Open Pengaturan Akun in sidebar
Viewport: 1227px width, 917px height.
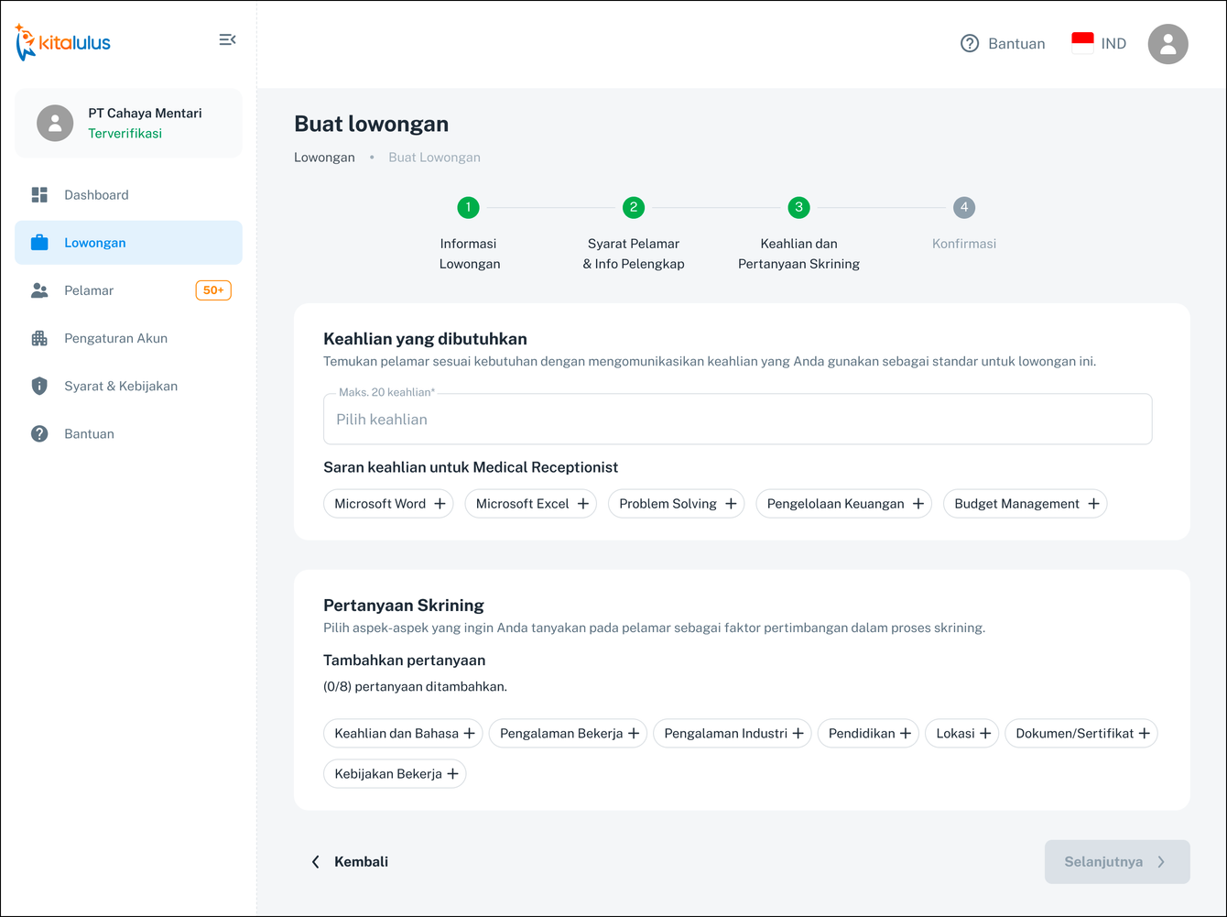click(x=128, y=338)
